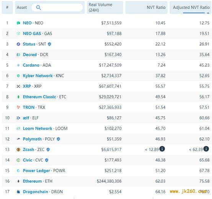Screen dimensions: 212x199
Task: Select the $2,554 volume cell for Dragonchain
Action: point(115,192)
